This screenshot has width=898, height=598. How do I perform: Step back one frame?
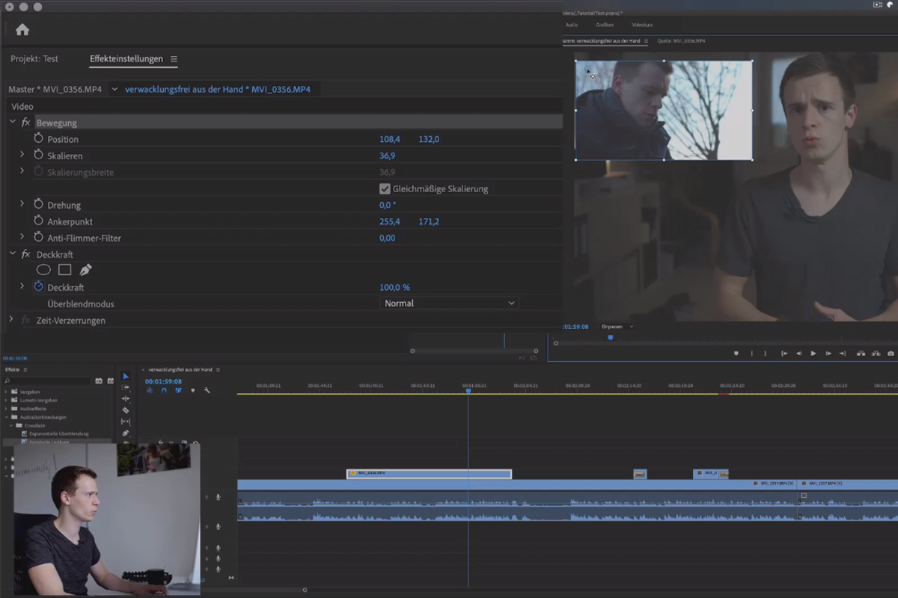[798, 354]
